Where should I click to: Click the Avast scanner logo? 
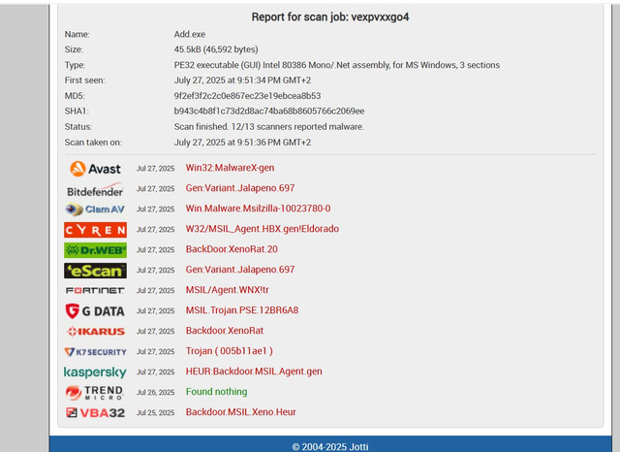95,169
